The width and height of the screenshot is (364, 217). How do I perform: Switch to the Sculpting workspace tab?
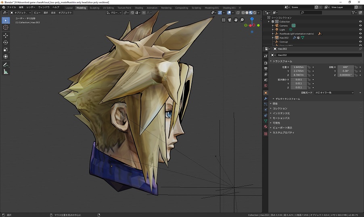click(x=94, y=8)
